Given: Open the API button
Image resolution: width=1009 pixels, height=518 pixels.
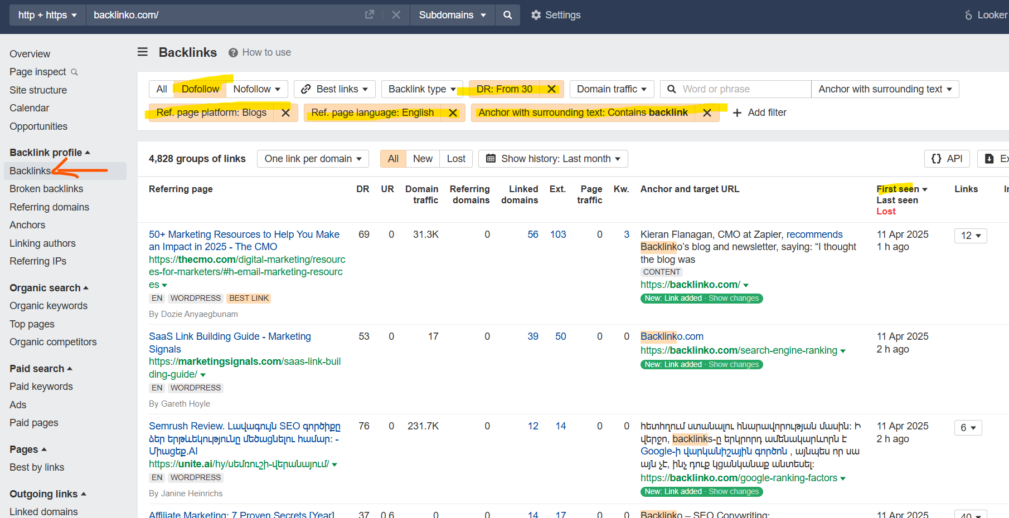Looking at the screenshot, I should tap(947, 159).
